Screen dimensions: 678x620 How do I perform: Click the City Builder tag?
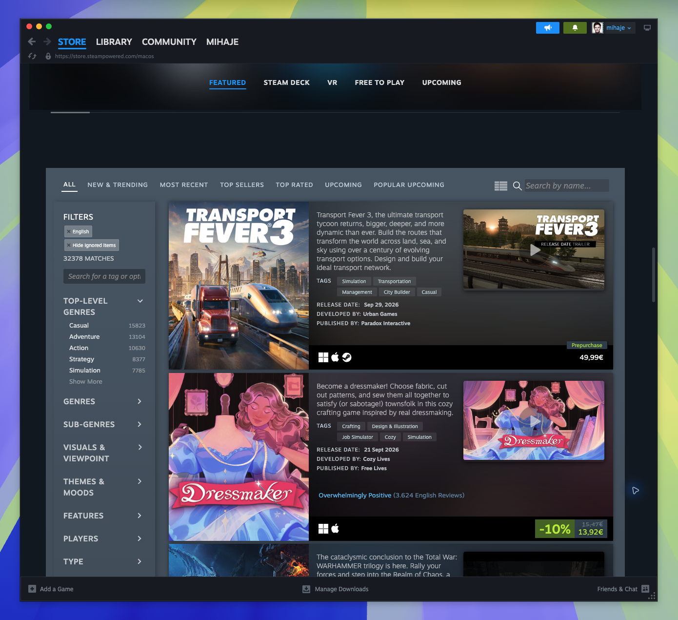click(x=397, y=292)
